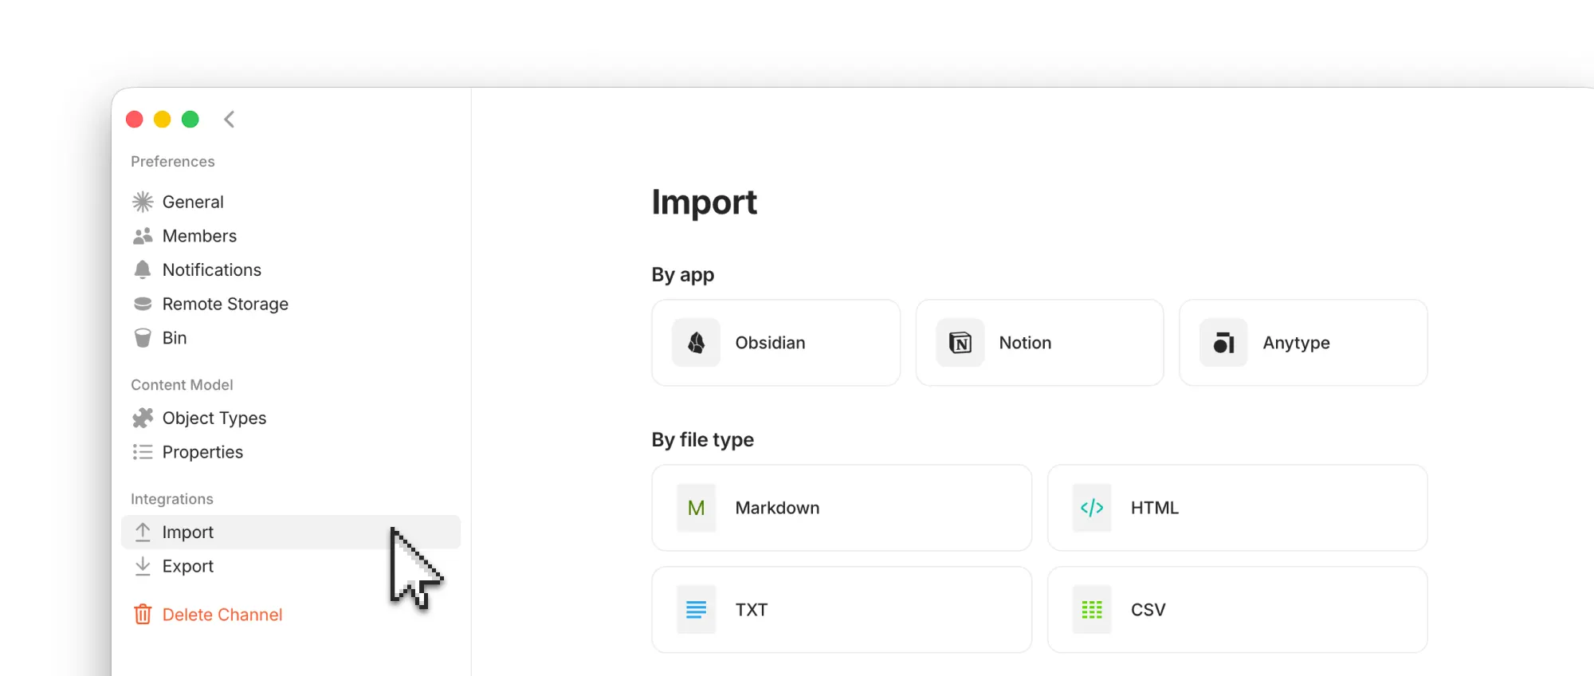Select Object Types under Content Model
This screenshot has width=1594, height=676.
coord(291,418)
